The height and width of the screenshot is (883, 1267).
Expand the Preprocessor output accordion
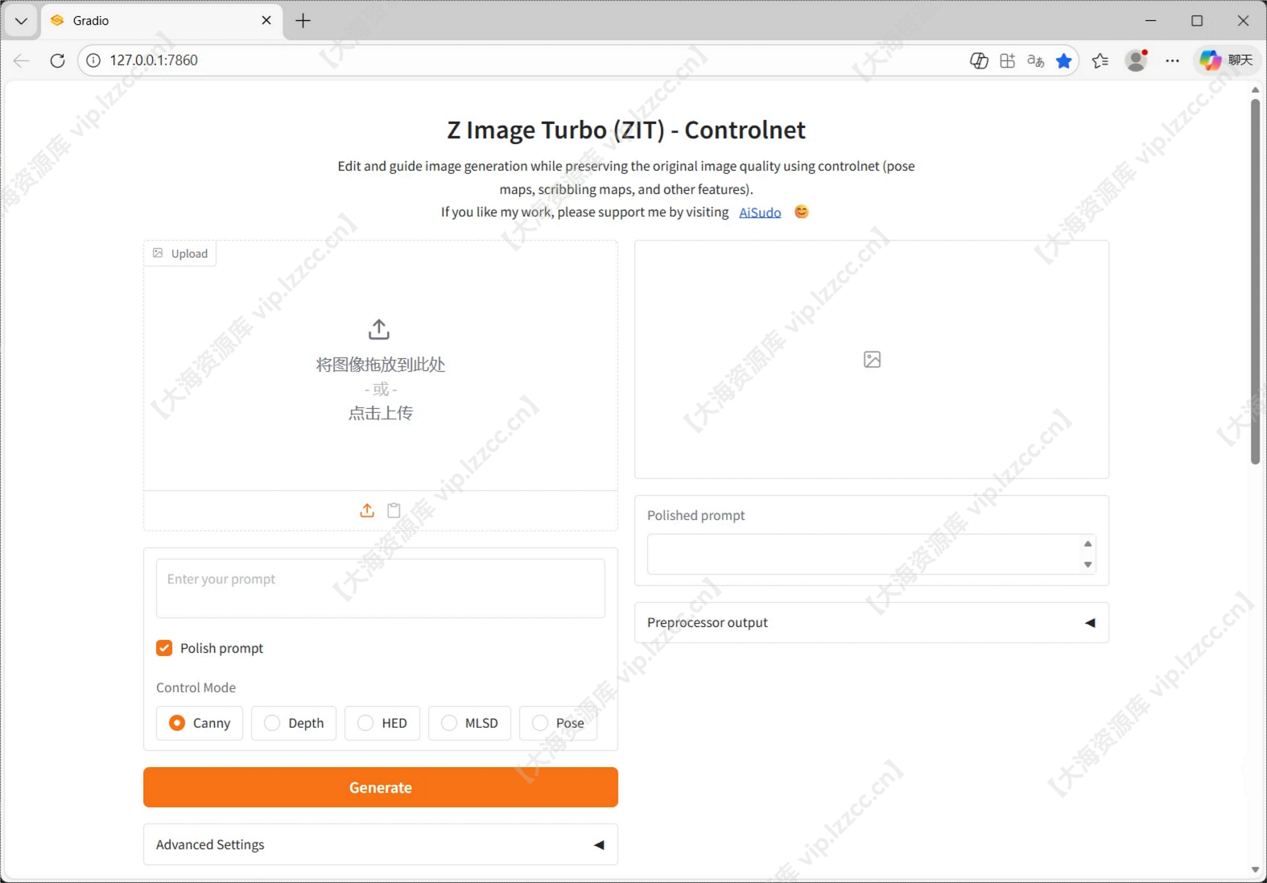coord(872,622)
